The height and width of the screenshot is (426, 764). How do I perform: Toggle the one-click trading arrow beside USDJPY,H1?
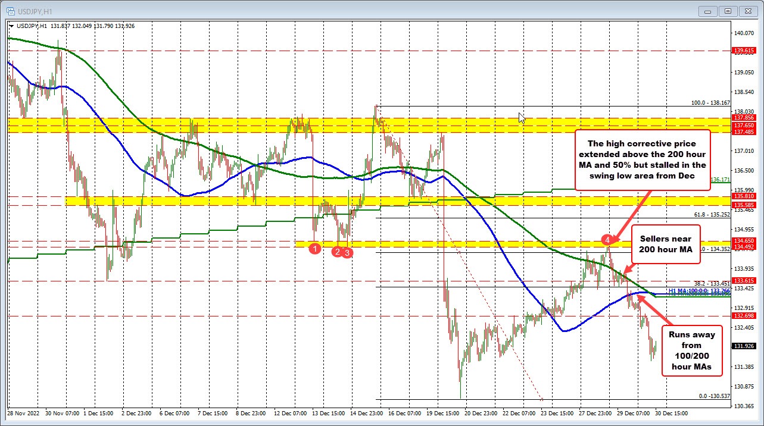12,25
